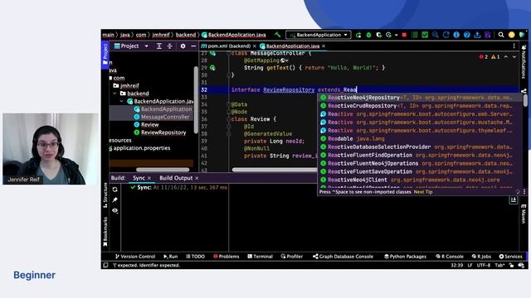Switch to Sync tab in Build panel

pyautogui.click(x=139, y=178)
